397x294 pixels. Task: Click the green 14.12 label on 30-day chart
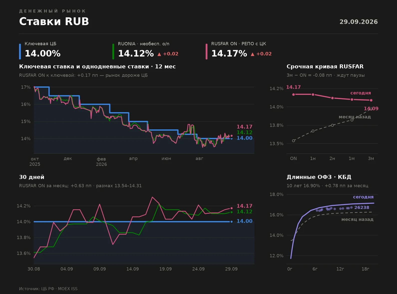(x=244, y=212)
